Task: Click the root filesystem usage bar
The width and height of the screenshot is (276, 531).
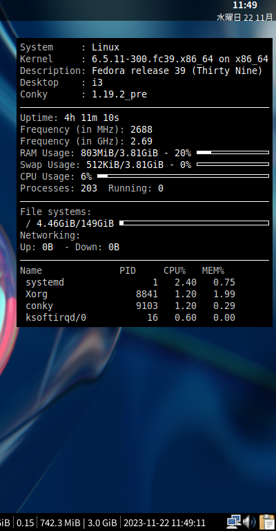Action: point(195,223)
